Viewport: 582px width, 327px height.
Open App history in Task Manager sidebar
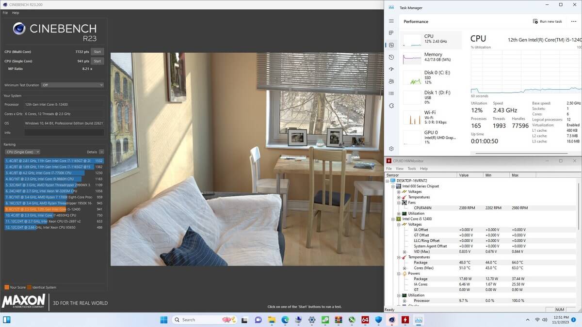(391, 57)
